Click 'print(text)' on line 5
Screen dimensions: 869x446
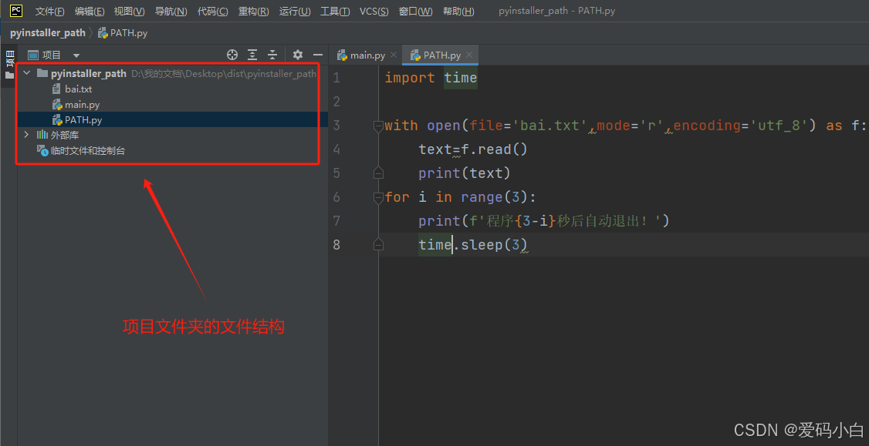pyautogui.click(x=465, y=173)
